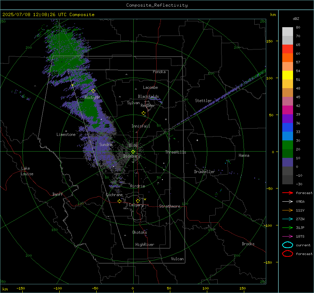Viewport: 314px width, 293px height.
Task: Click the yellow radar site marker at Didsbury
Action: pos(133,152)
